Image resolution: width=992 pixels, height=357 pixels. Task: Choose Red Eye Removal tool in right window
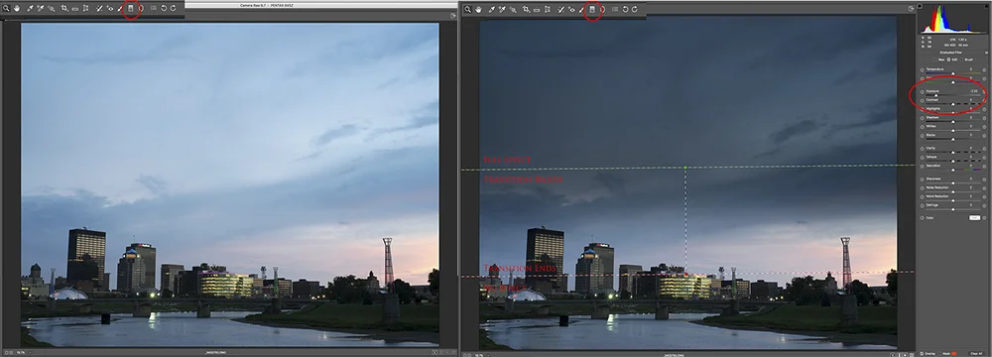(x=571, y=10)
